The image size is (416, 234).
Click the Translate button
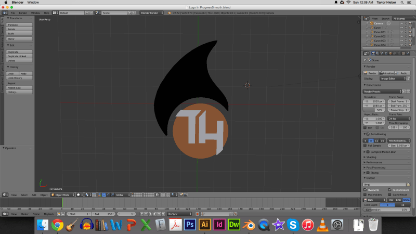(19, 24)
